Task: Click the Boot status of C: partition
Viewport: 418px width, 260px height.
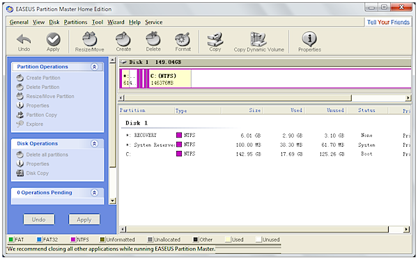Action: (366, 154)
